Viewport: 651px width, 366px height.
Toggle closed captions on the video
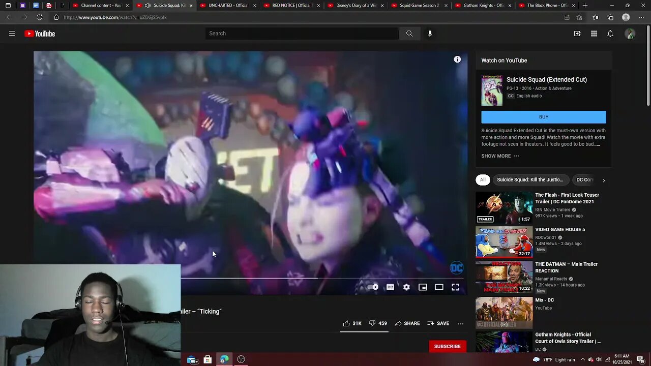[390, 287]
